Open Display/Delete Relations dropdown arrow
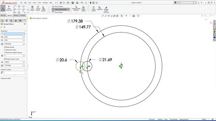 pos(76,12)
